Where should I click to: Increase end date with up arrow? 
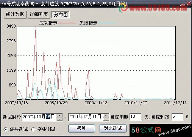pyautogui.click(x=106, y=115)
